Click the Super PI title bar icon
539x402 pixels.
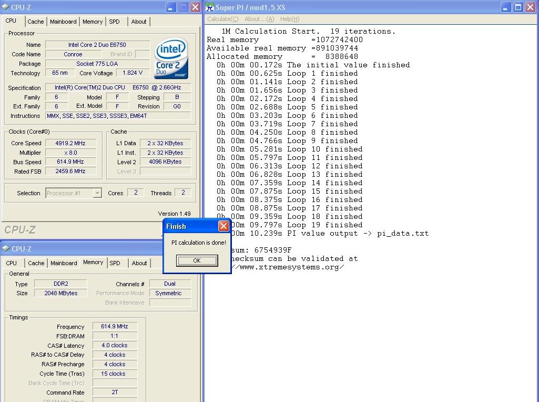tap(209, 7)
